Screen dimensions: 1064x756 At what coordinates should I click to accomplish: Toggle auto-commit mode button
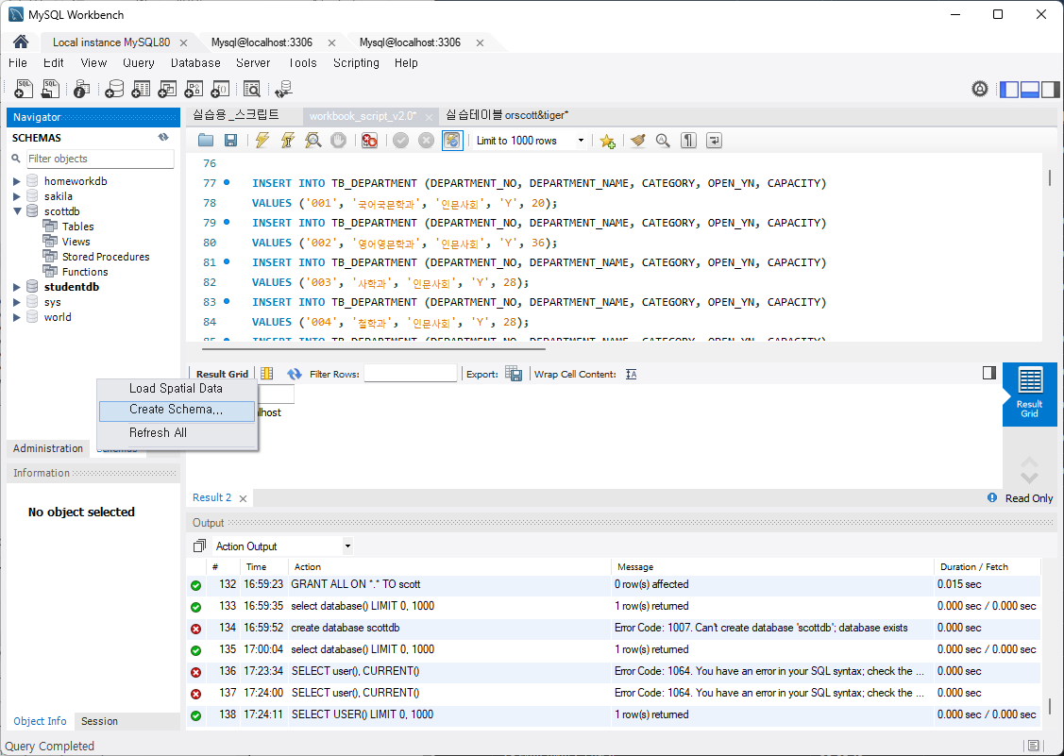point(452,141)
